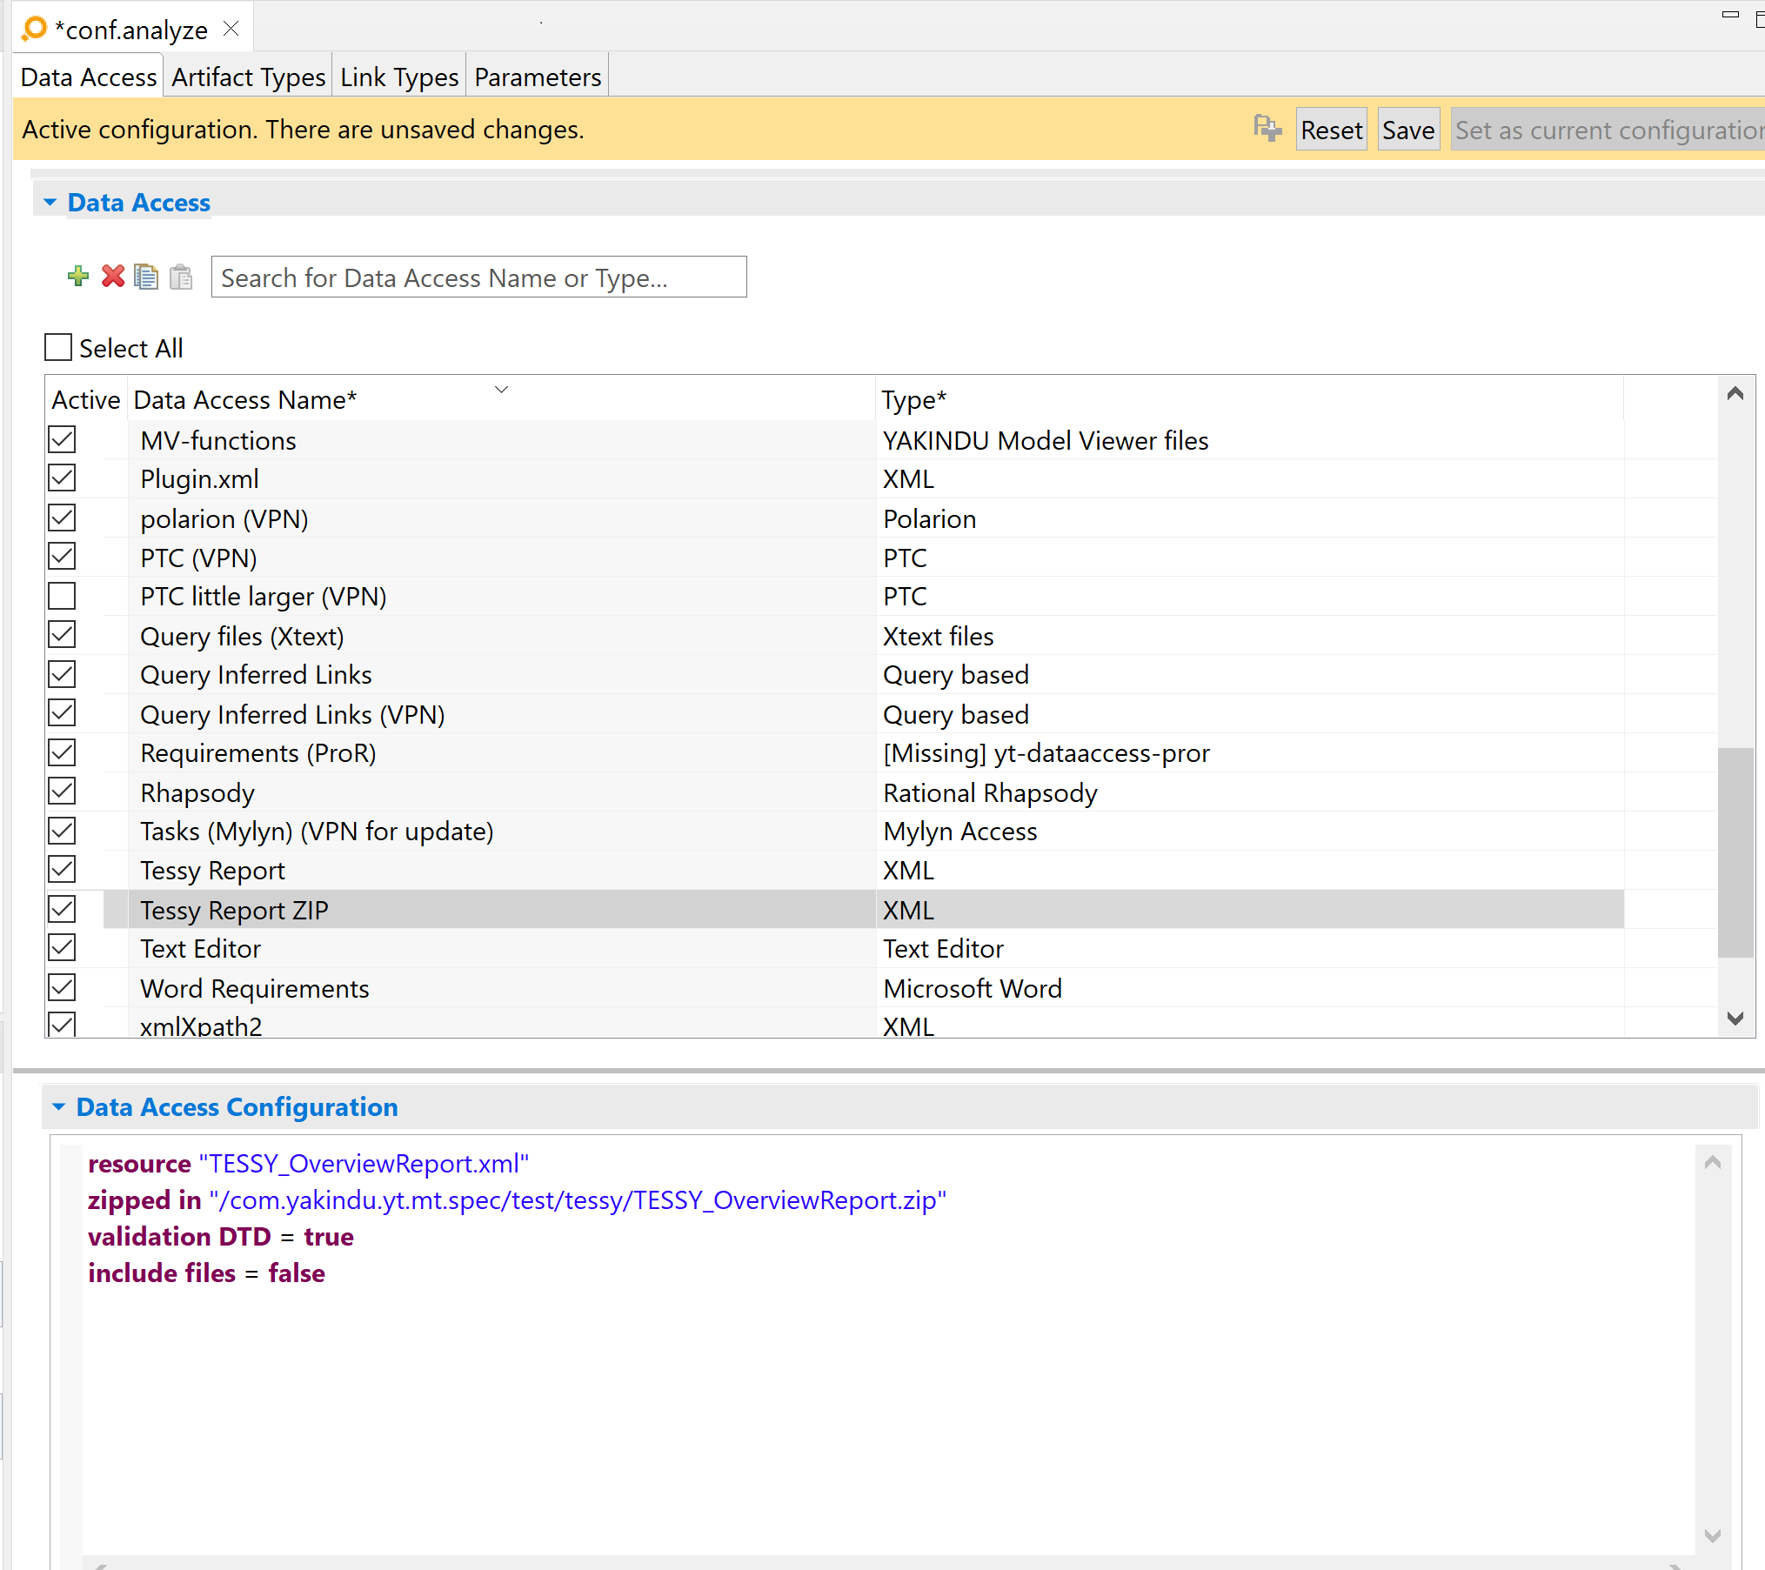Enable the PTC little larger (VPN) checkbox

pyautogui.click(x=62, y=596)
